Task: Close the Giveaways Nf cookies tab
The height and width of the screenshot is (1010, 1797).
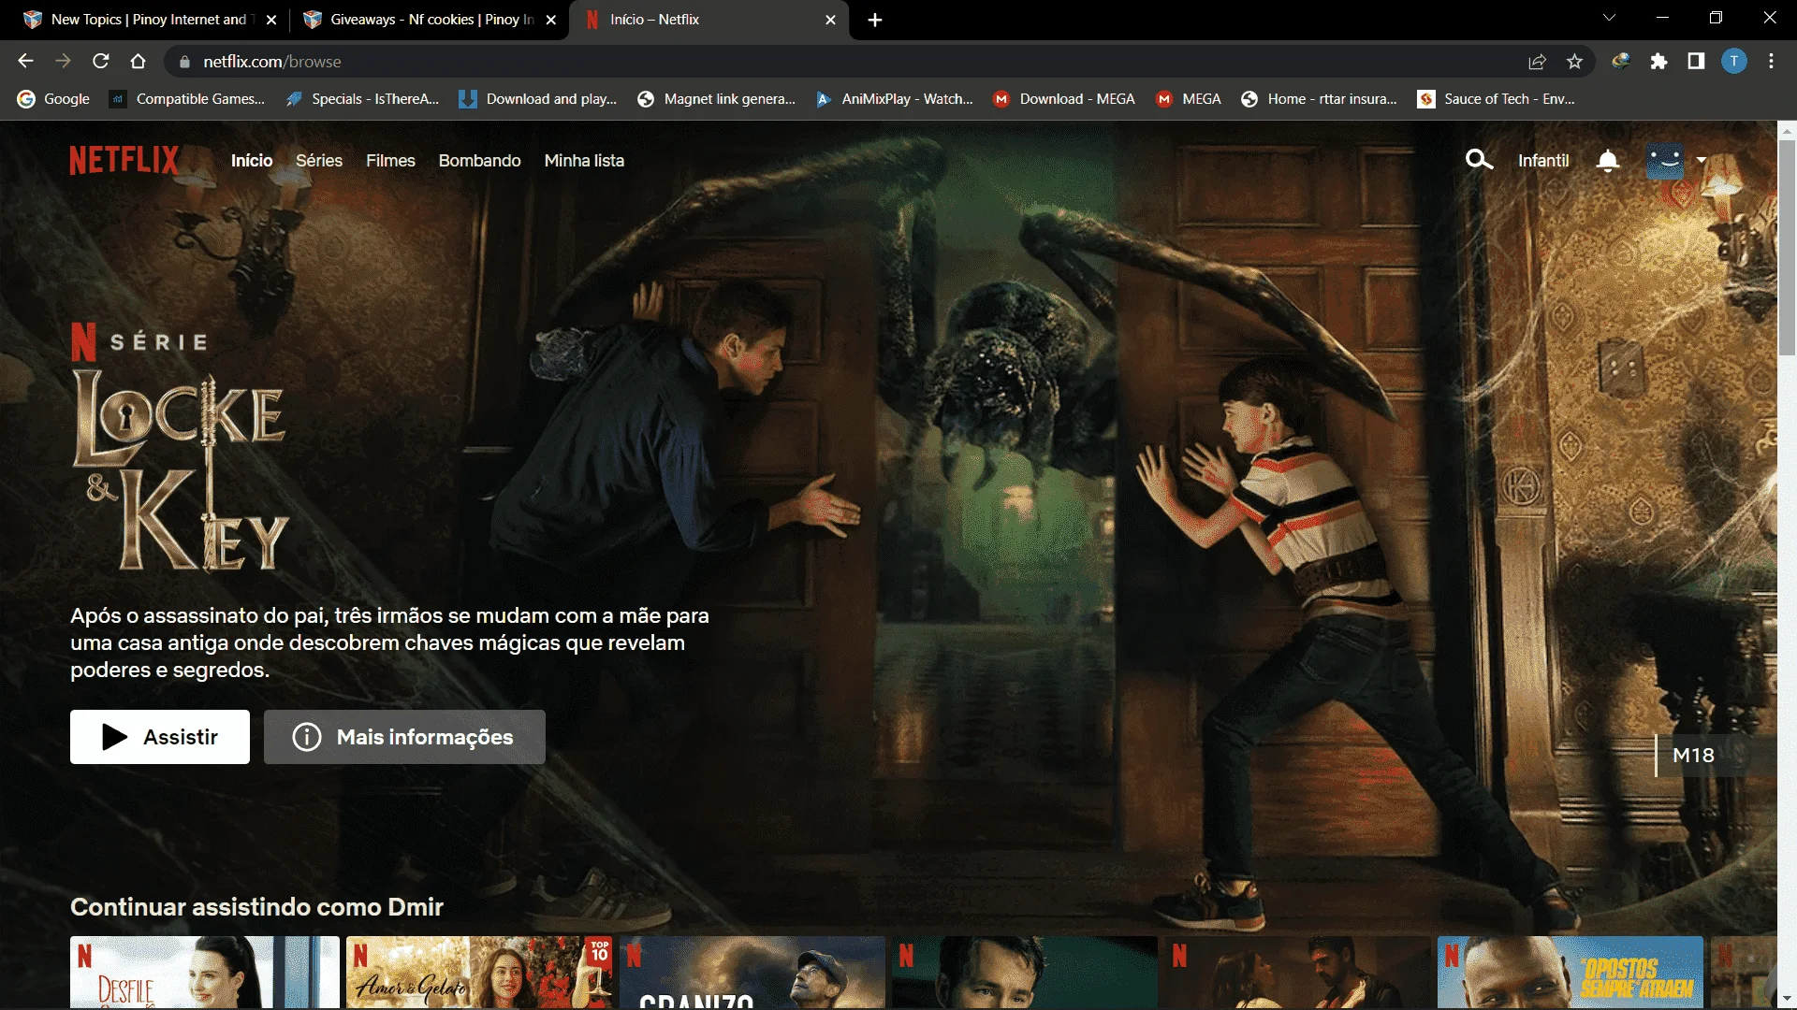Action: (x=551, y=20)
